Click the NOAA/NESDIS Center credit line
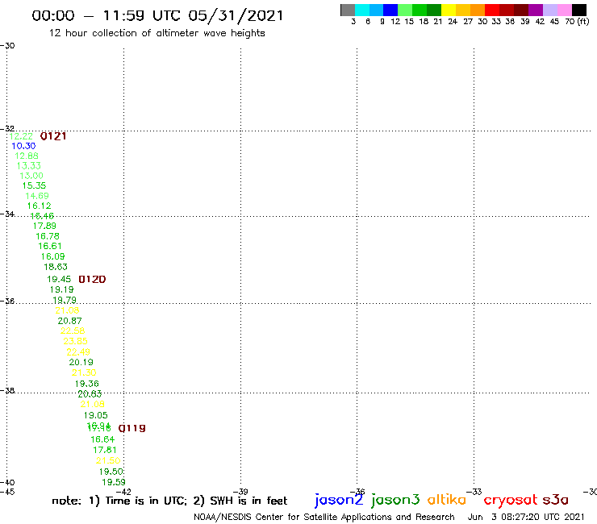The height and width of the screenshot is (524, 597). 324,518
